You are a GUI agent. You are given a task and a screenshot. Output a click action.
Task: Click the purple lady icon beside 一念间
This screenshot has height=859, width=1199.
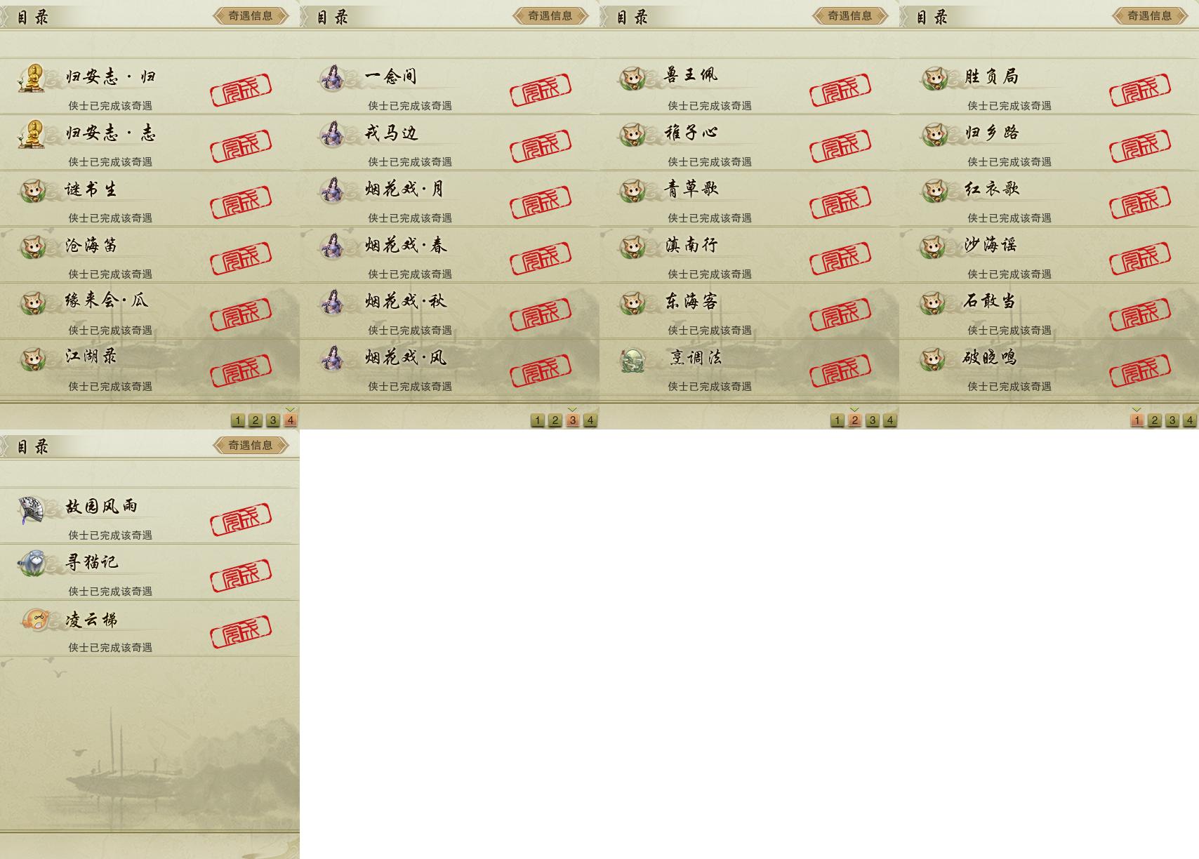coord(332,77)
